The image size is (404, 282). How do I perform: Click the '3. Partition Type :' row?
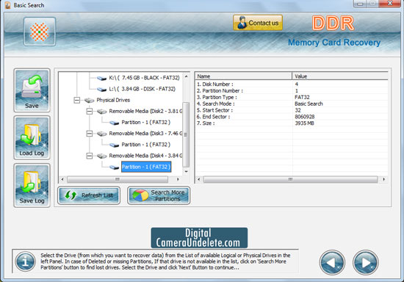tap(292, 97)
